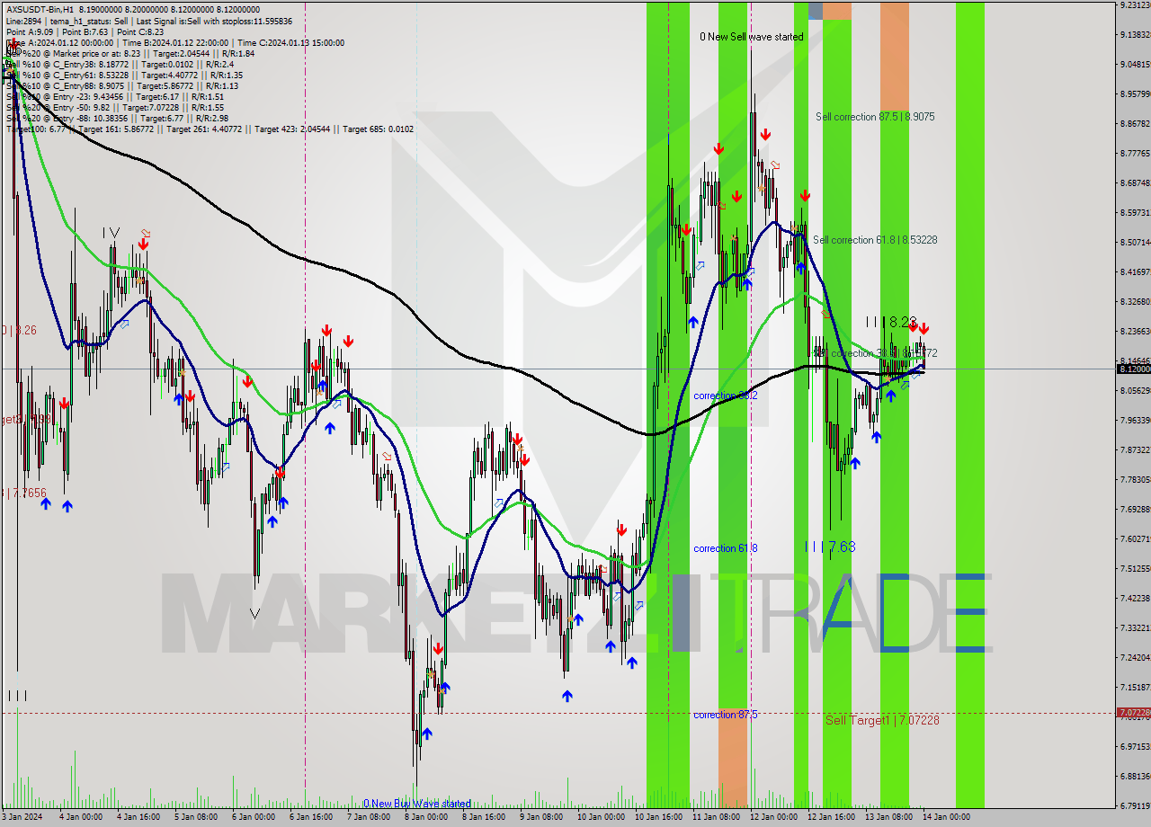Click the '8 Jan 16:00' time axis label
Viewport: 1151px width, 827px height.
(x=483, y=817)
